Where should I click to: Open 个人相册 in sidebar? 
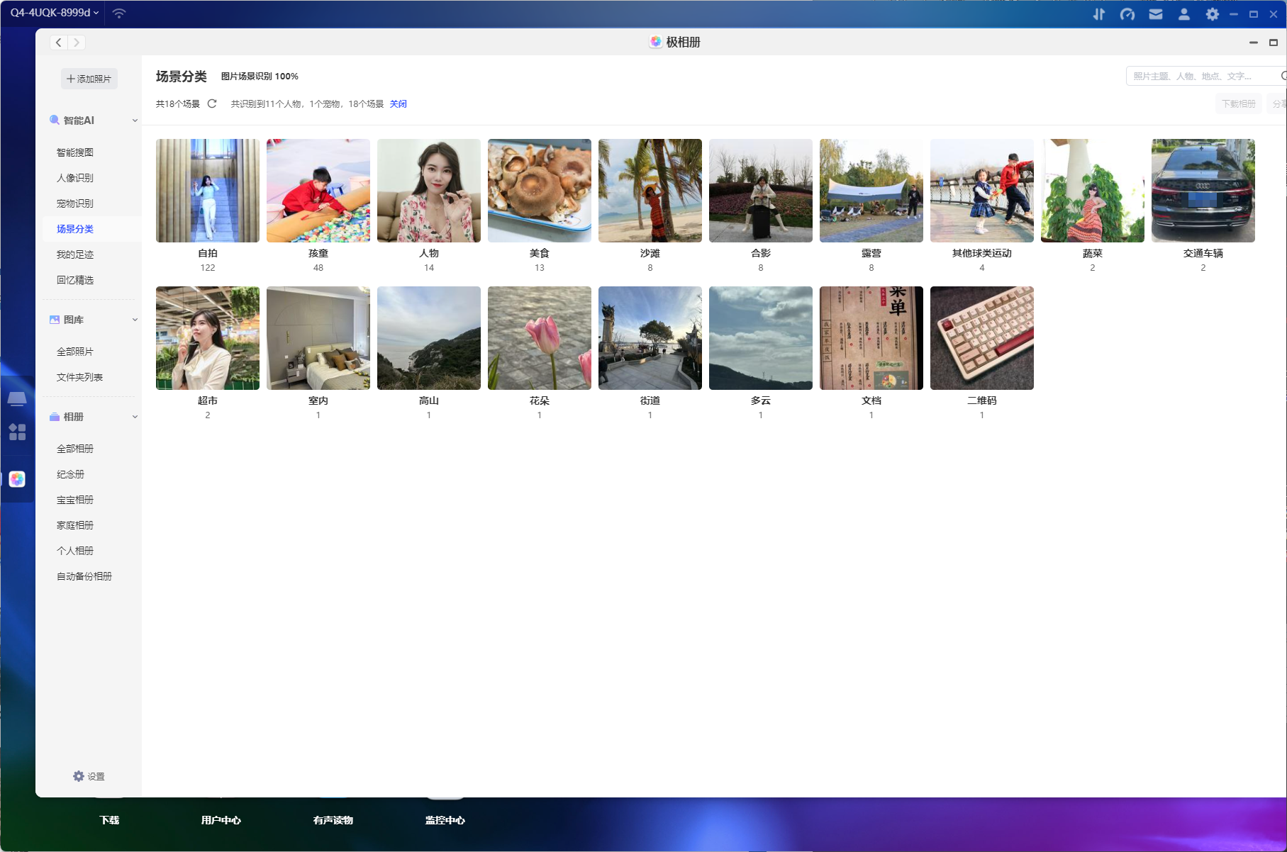point(75,551)
